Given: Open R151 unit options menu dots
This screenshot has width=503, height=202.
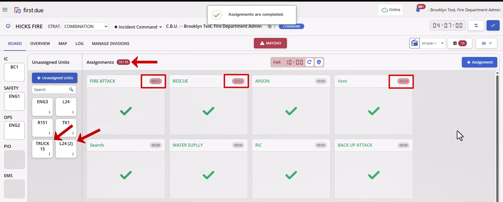Looking at the screenshot, I should tap(49, 133).
